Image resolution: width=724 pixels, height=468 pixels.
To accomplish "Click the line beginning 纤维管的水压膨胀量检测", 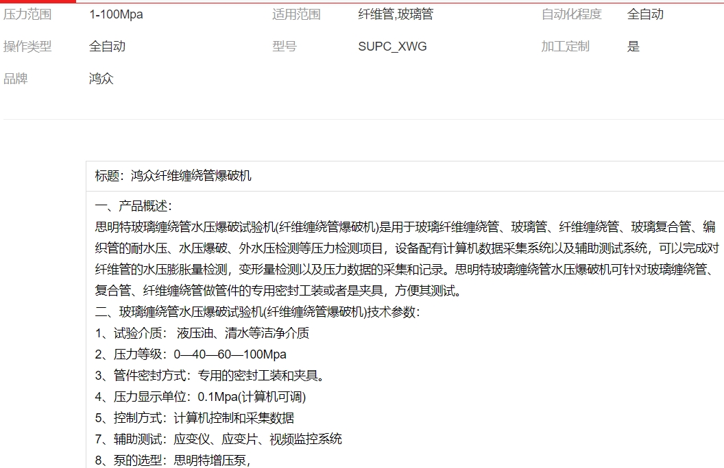I will tap(405, 270).
